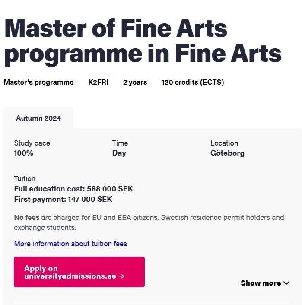Viewport: 302px width, 305px height.
Task: Click the Master's programme label
Action: tap(39, 82)
